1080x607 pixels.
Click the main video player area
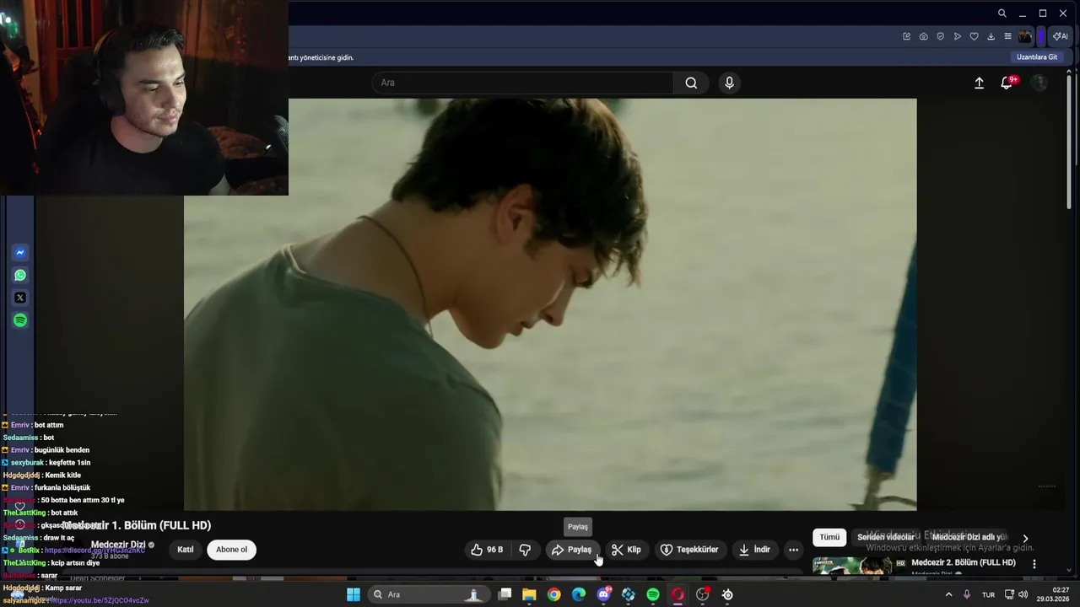550,304
